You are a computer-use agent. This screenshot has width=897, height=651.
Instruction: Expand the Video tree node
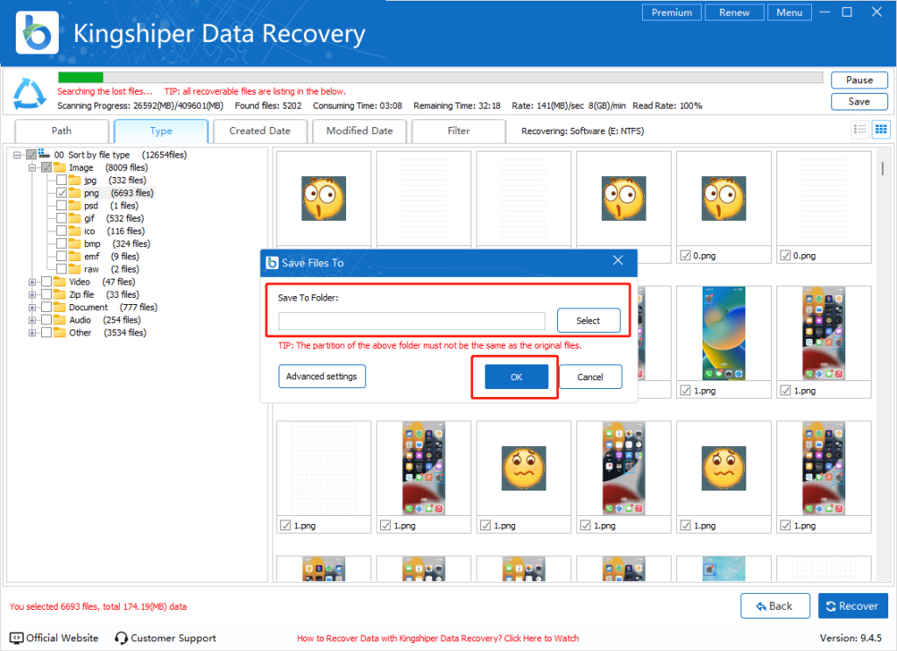point(32,282)
